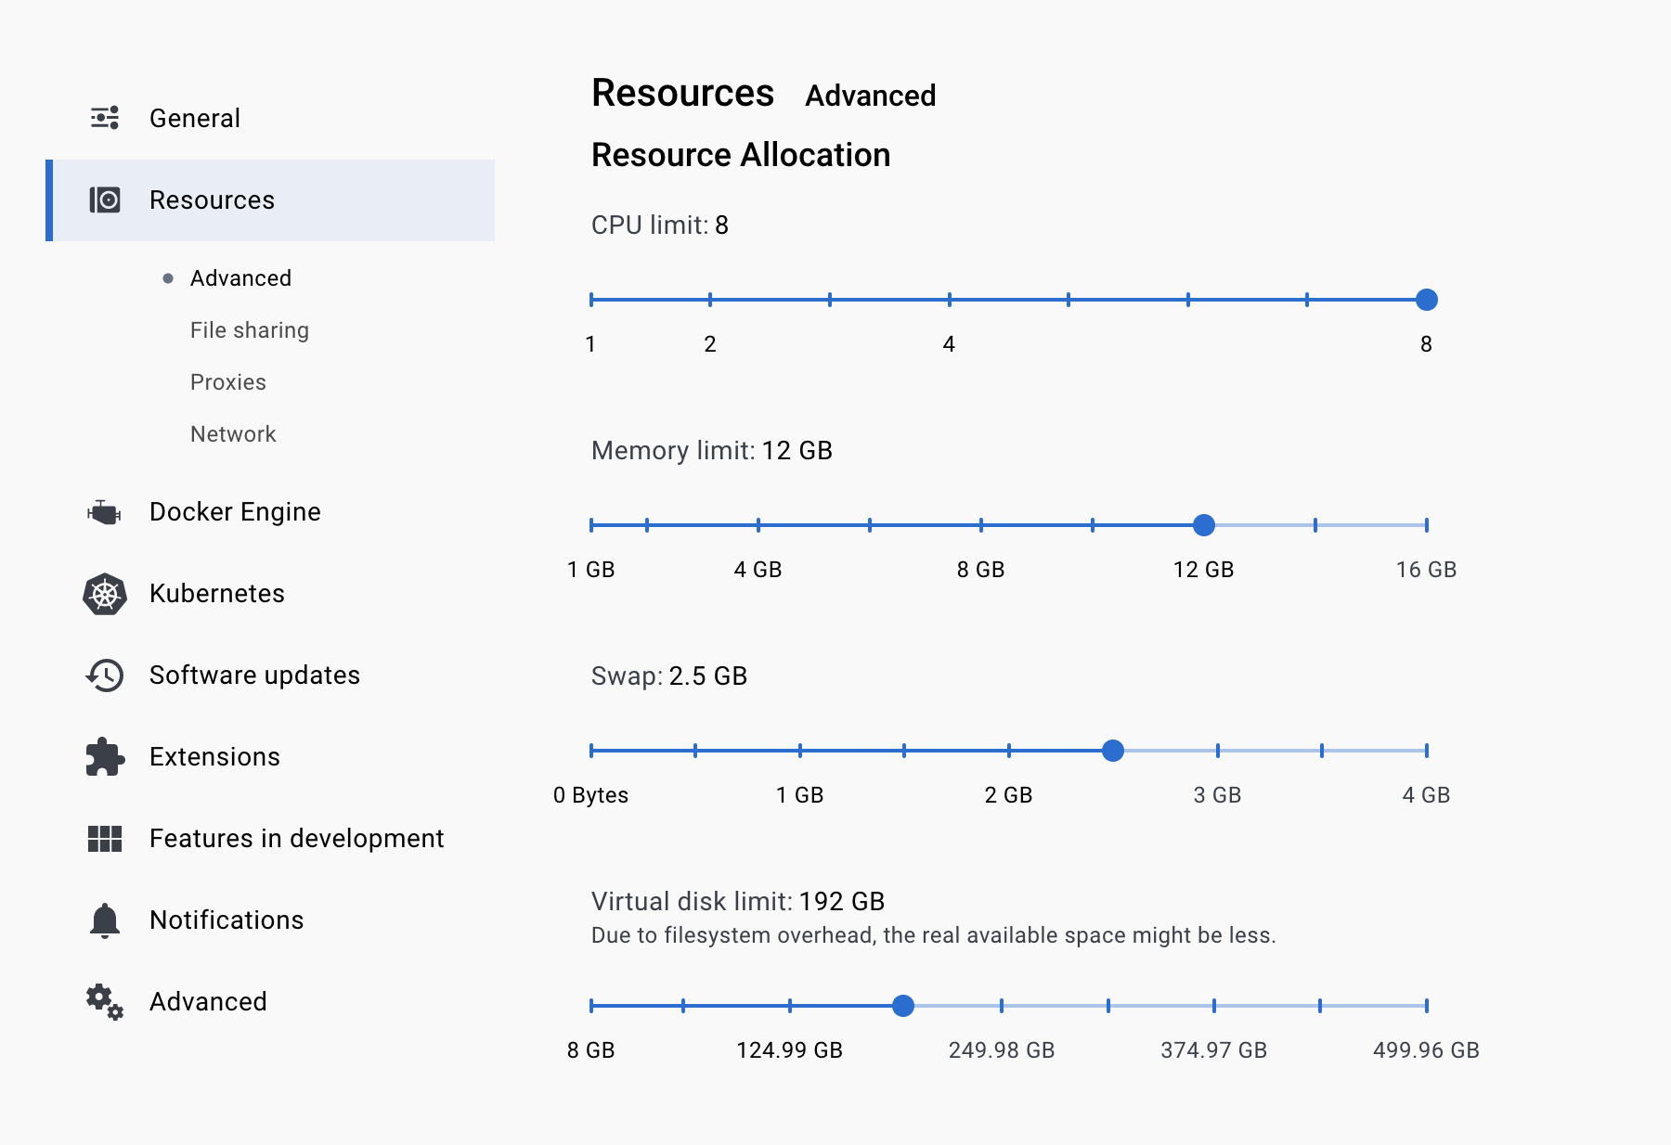
Task: Click the General sliders icon
Action: [105, 118]
